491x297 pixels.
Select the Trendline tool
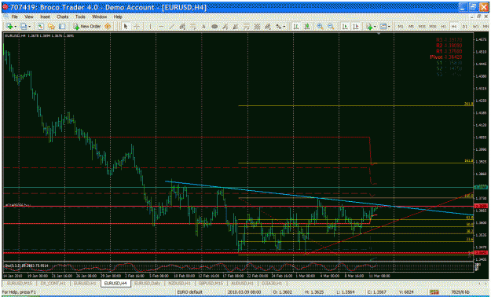tap(171, 27)
